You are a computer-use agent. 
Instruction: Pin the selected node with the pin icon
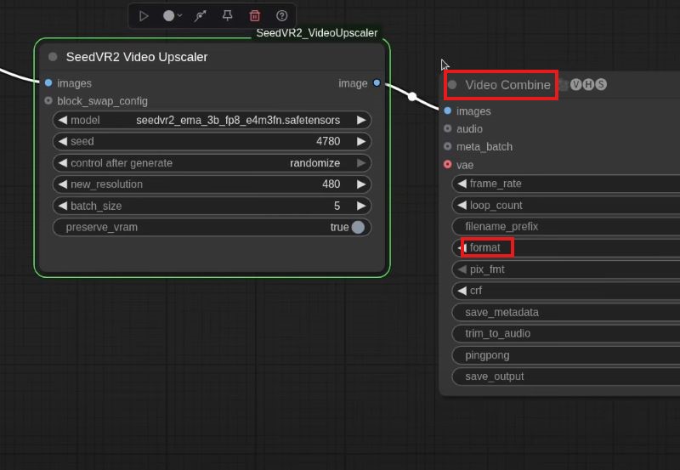[227, 15]
